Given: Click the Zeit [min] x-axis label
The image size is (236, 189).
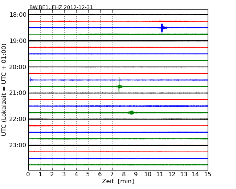Looking at the screenshot, I should (x=118, y=181).
